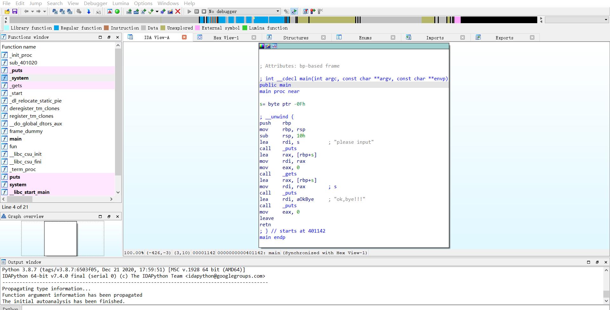Close the Enums tab
This screenshot has height=310, width=610.
(393, 37)
